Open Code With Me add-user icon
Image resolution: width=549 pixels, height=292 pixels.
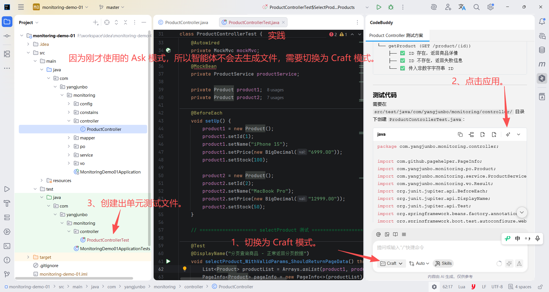(x=448, y=7)
